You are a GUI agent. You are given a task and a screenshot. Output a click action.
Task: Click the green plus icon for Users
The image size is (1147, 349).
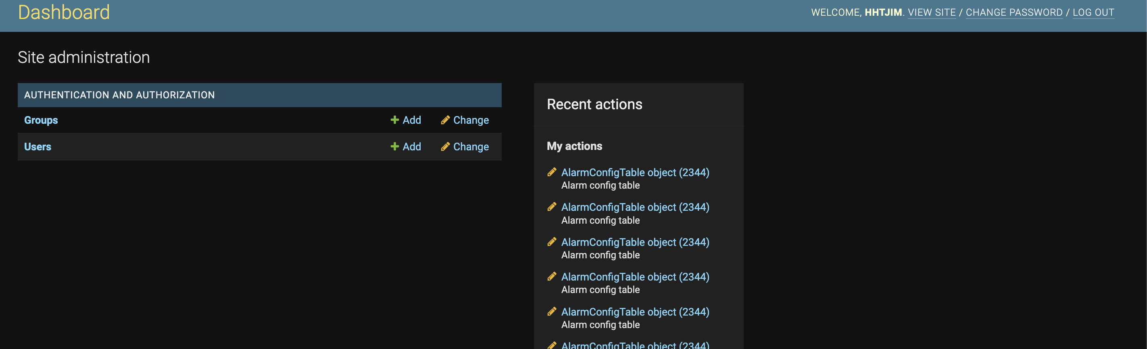coord(394,146)
